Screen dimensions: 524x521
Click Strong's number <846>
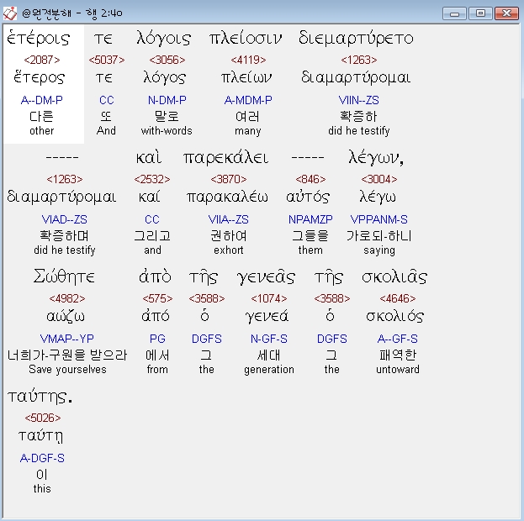(x=310, y=179)
